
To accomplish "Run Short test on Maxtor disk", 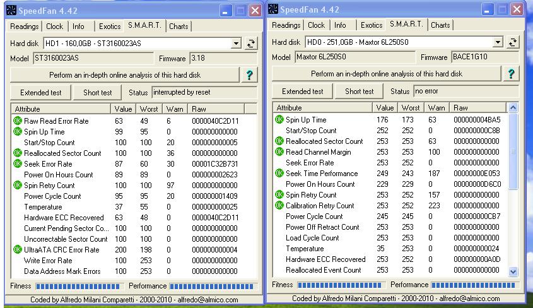I will [360, 92].
